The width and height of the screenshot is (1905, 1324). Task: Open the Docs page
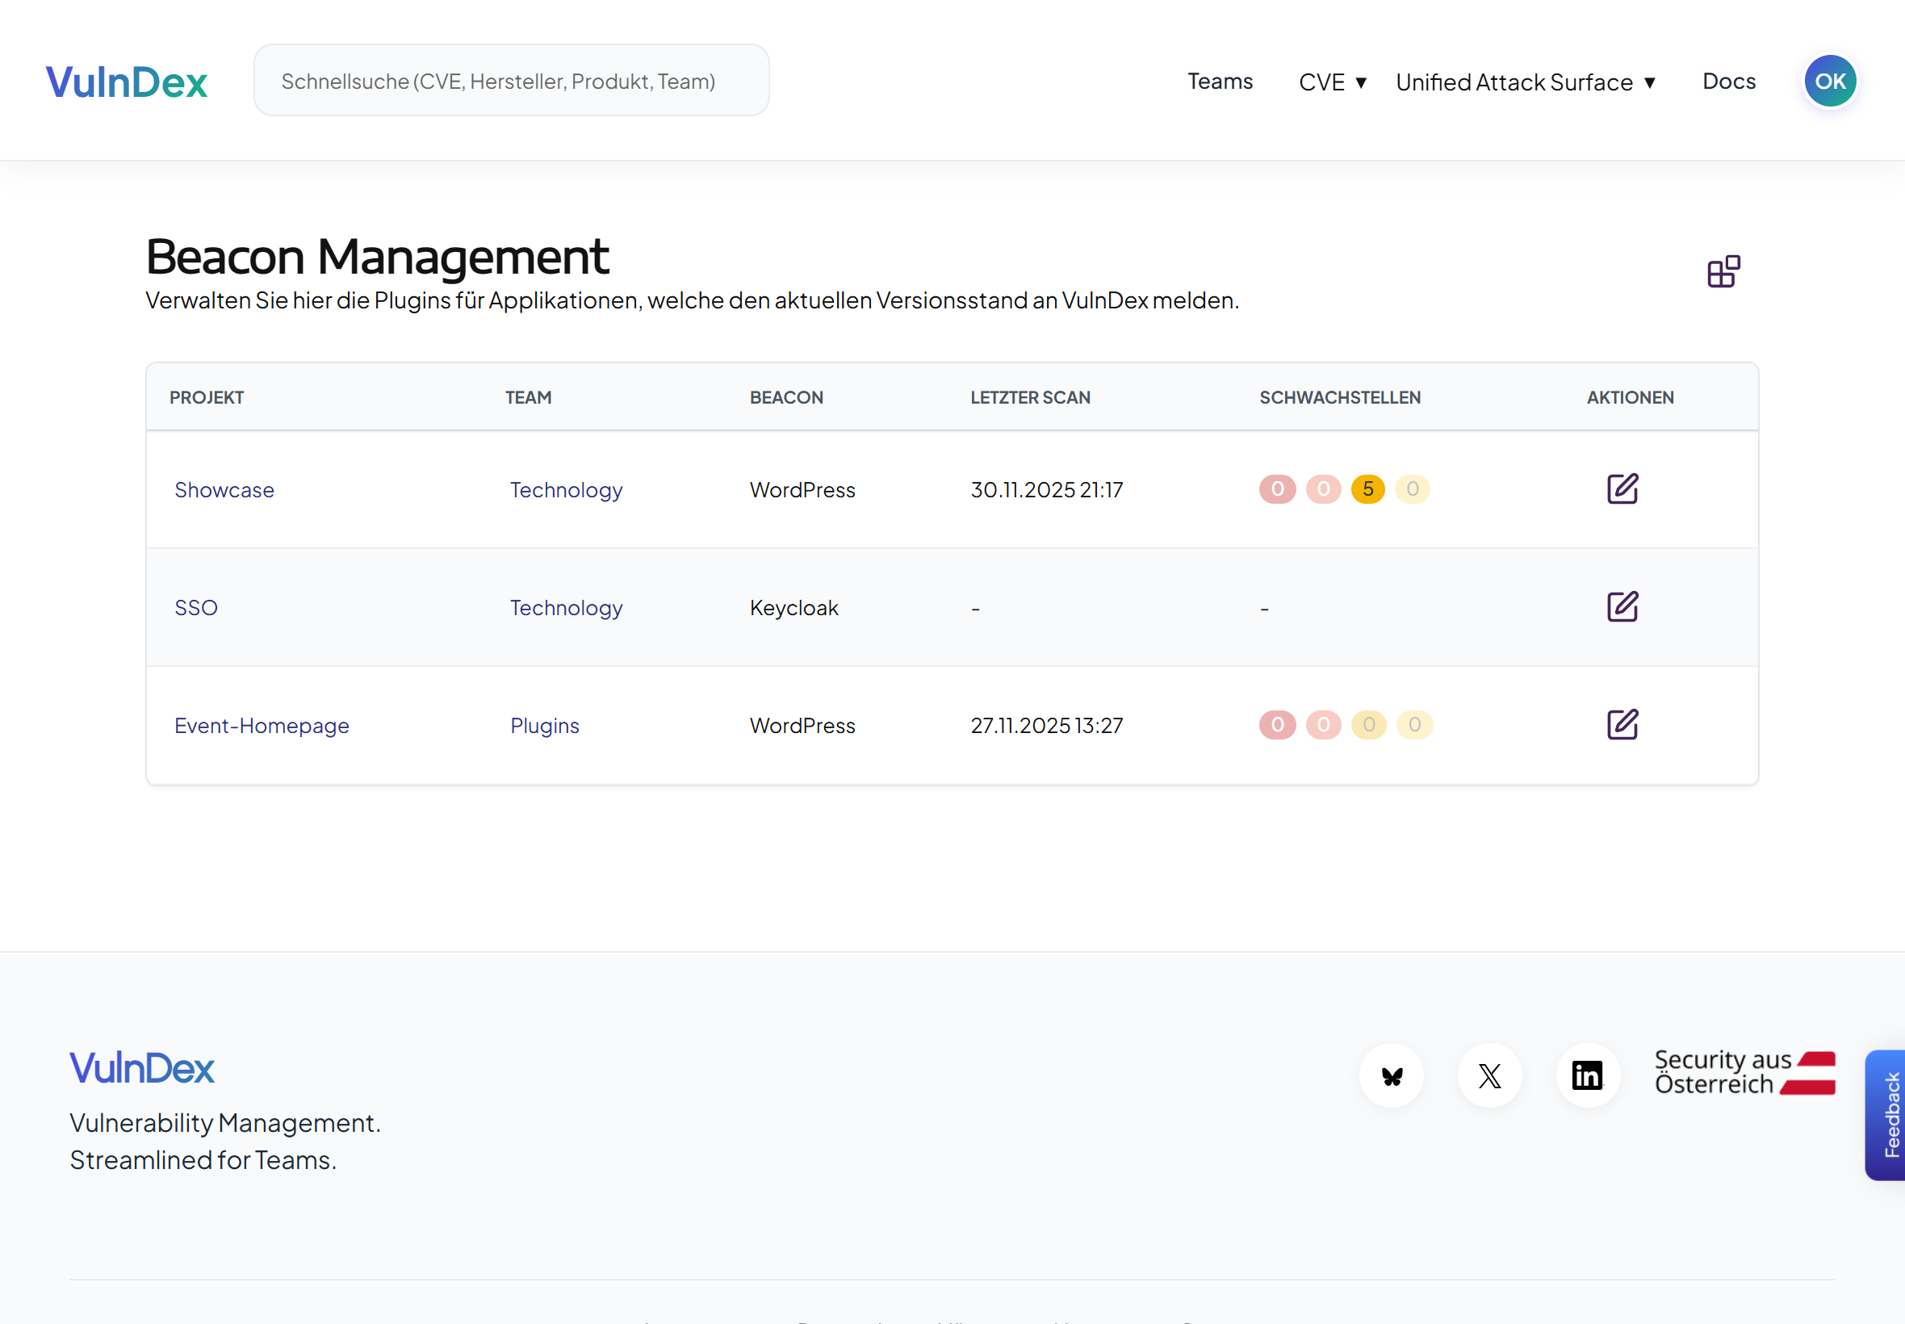tap(1728, 82)
